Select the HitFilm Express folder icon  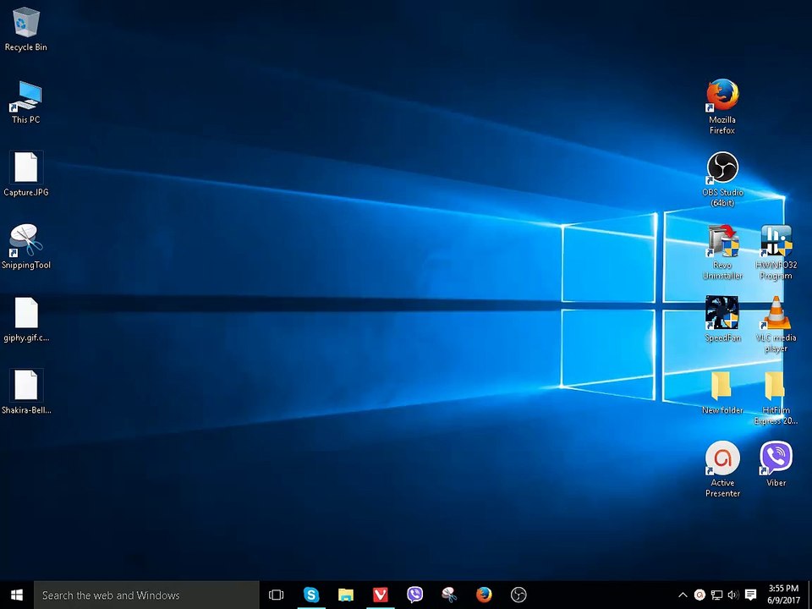tap(776, 398)
